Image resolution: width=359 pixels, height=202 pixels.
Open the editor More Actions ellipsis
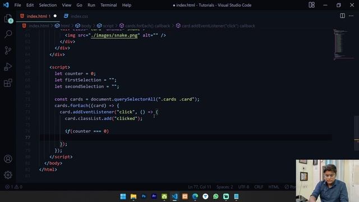pyautogui.click(x=351, y=16)
